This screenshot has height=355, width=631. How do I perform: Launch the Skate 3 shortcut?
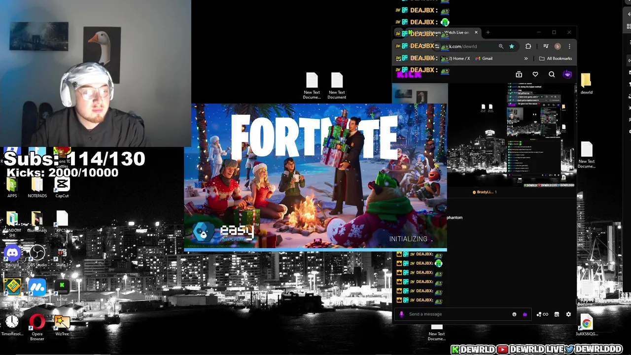pyautogui.click(x=62, y=256)
